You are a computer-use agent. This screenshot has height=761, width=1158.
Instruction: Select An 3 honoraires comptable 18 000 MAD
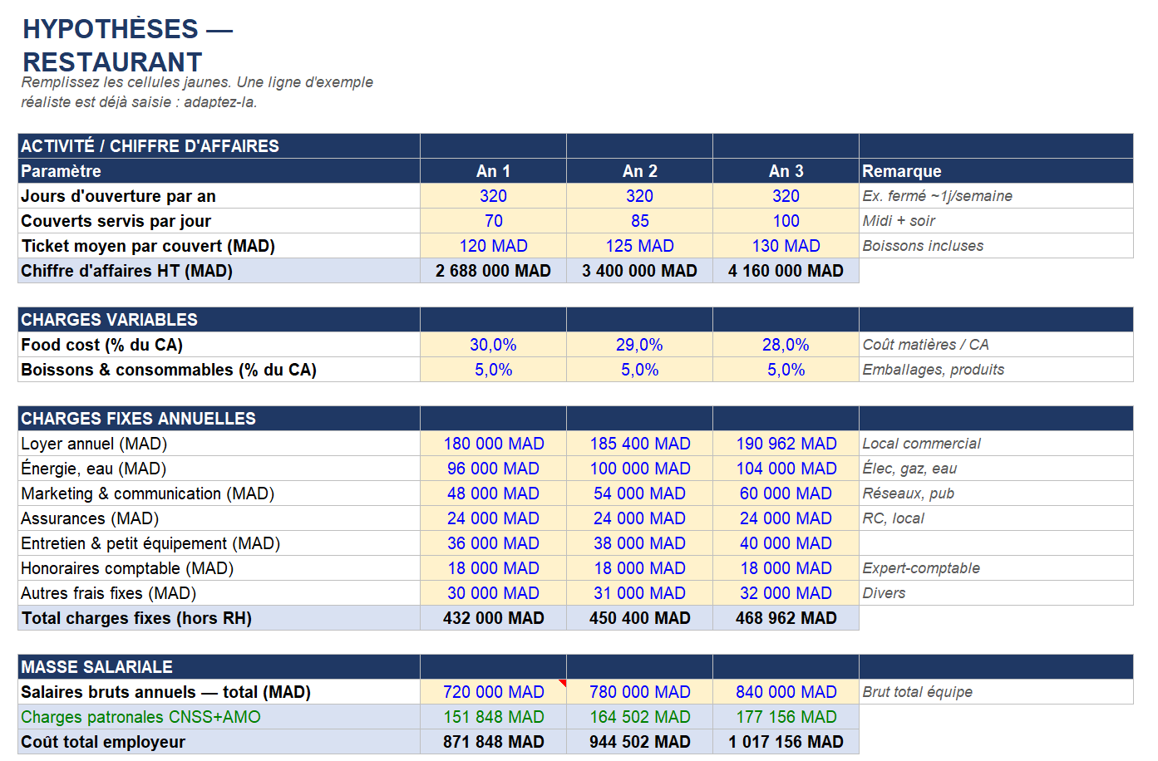(x=786, y=568)
